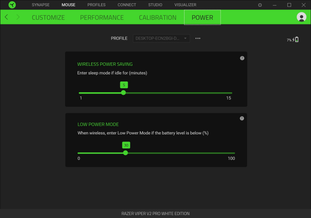
Task: Open the CALIBRATION tab
Action: (158, 17)
